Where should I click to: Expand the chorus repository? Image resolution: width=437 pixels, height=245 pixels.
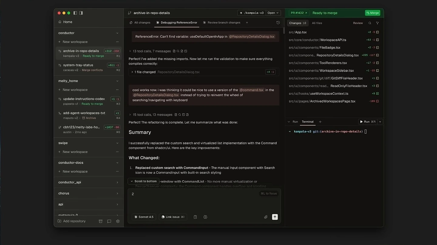(x=117, y=193)
